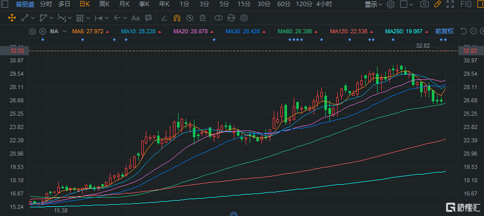Delete drawings with the trash icon
Image resolution: width=484 pixels, height=216 pixels.
pyautogui.click(x=203, y=18)
